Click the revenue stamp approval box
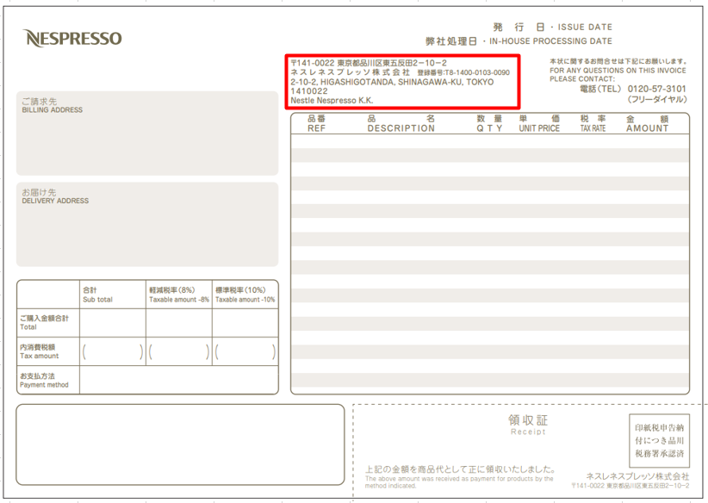Viewport: 708px width, 503px height. pyautogui.click(x=659, y=441)
